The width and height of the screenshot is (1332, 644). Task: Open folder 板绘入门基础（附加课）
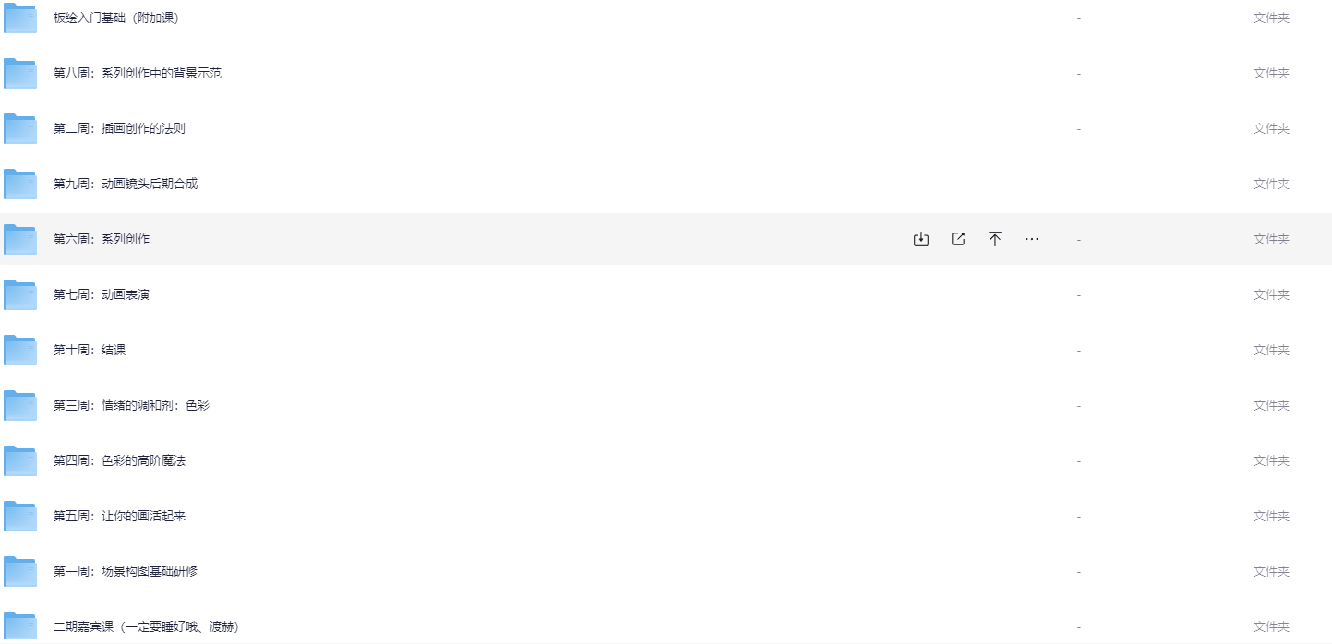116,18
